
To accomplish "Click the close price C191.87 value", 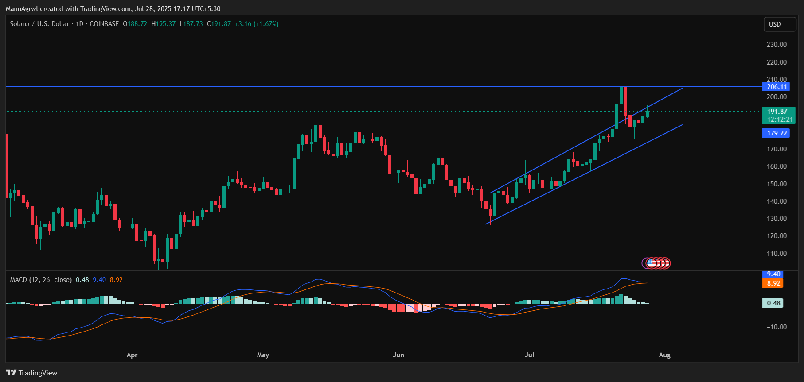I will click(219, 24).
